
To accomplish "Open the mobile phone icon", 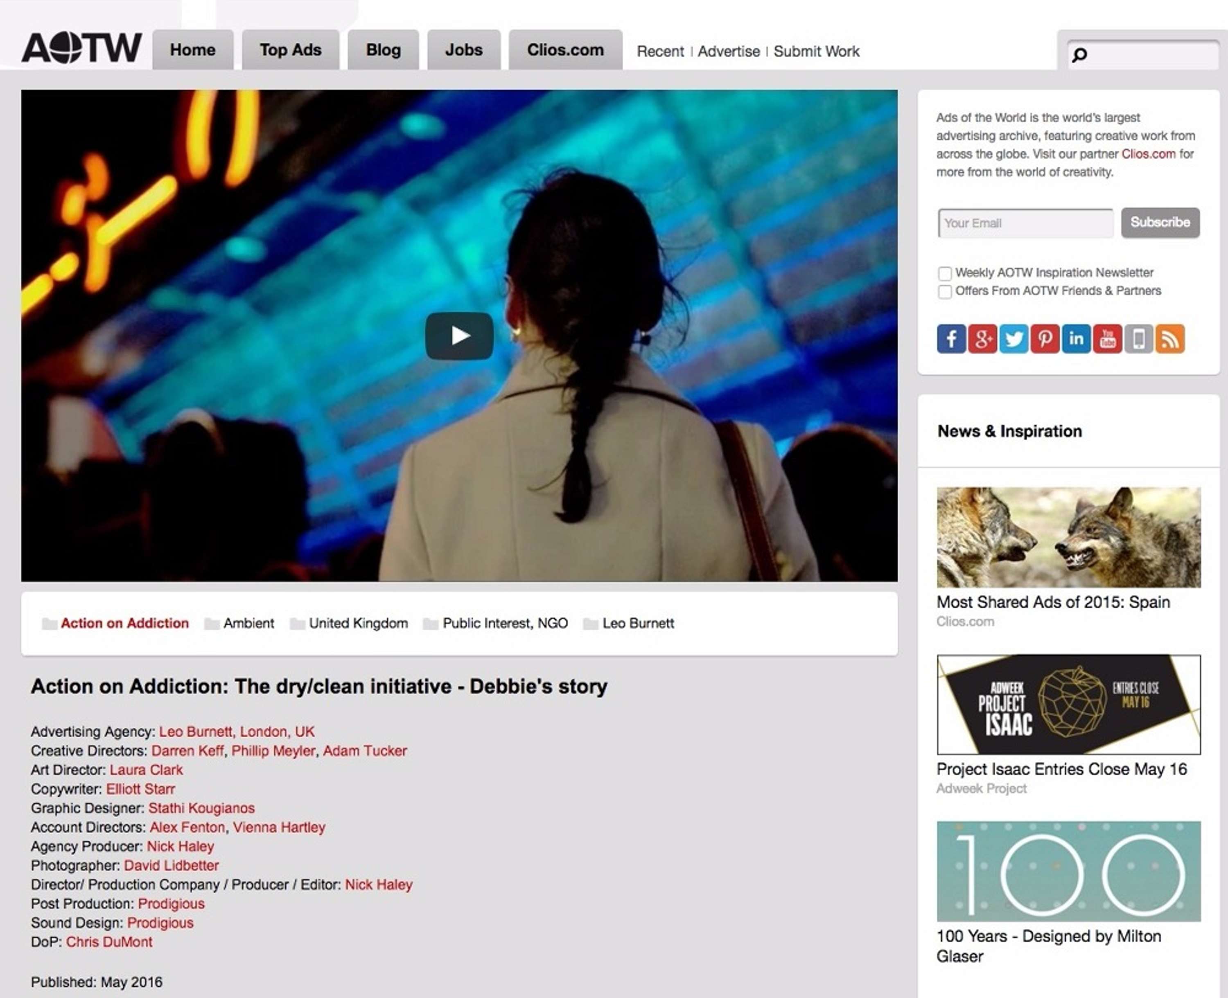I will point(1138,339).
